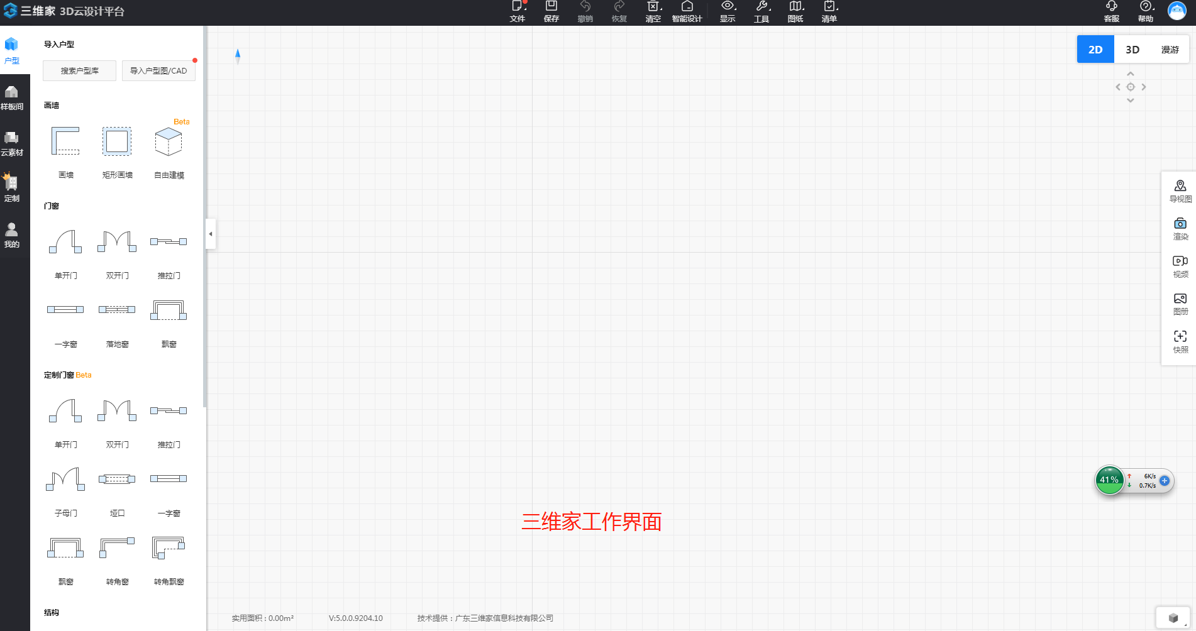1196x631 pixels.
Task: Pan view down with navigation arrow
Action: pos(1131,101)
